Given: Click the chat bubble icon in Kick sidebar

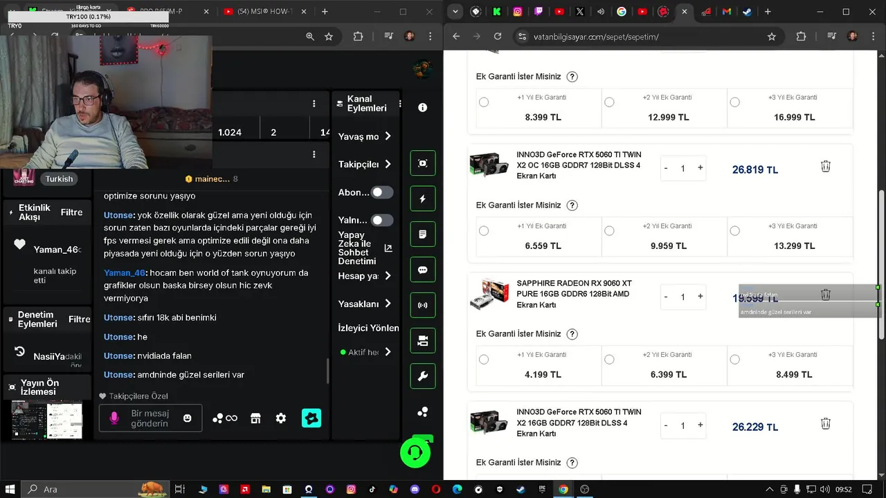Looking at the screenshot, I should 423,270.
